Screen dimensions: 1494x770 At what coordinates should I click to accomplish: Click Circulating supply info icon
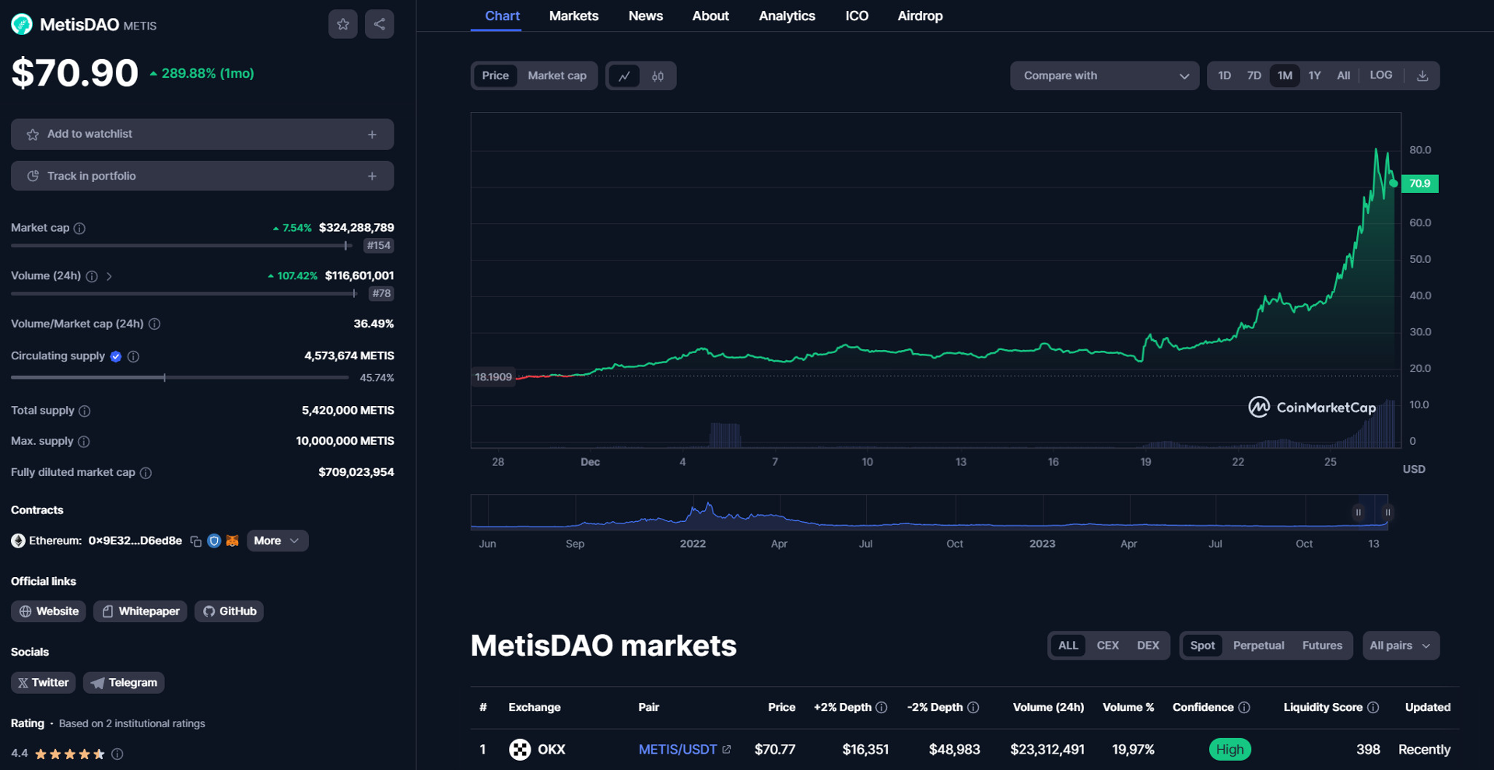(x=134, y=356)
